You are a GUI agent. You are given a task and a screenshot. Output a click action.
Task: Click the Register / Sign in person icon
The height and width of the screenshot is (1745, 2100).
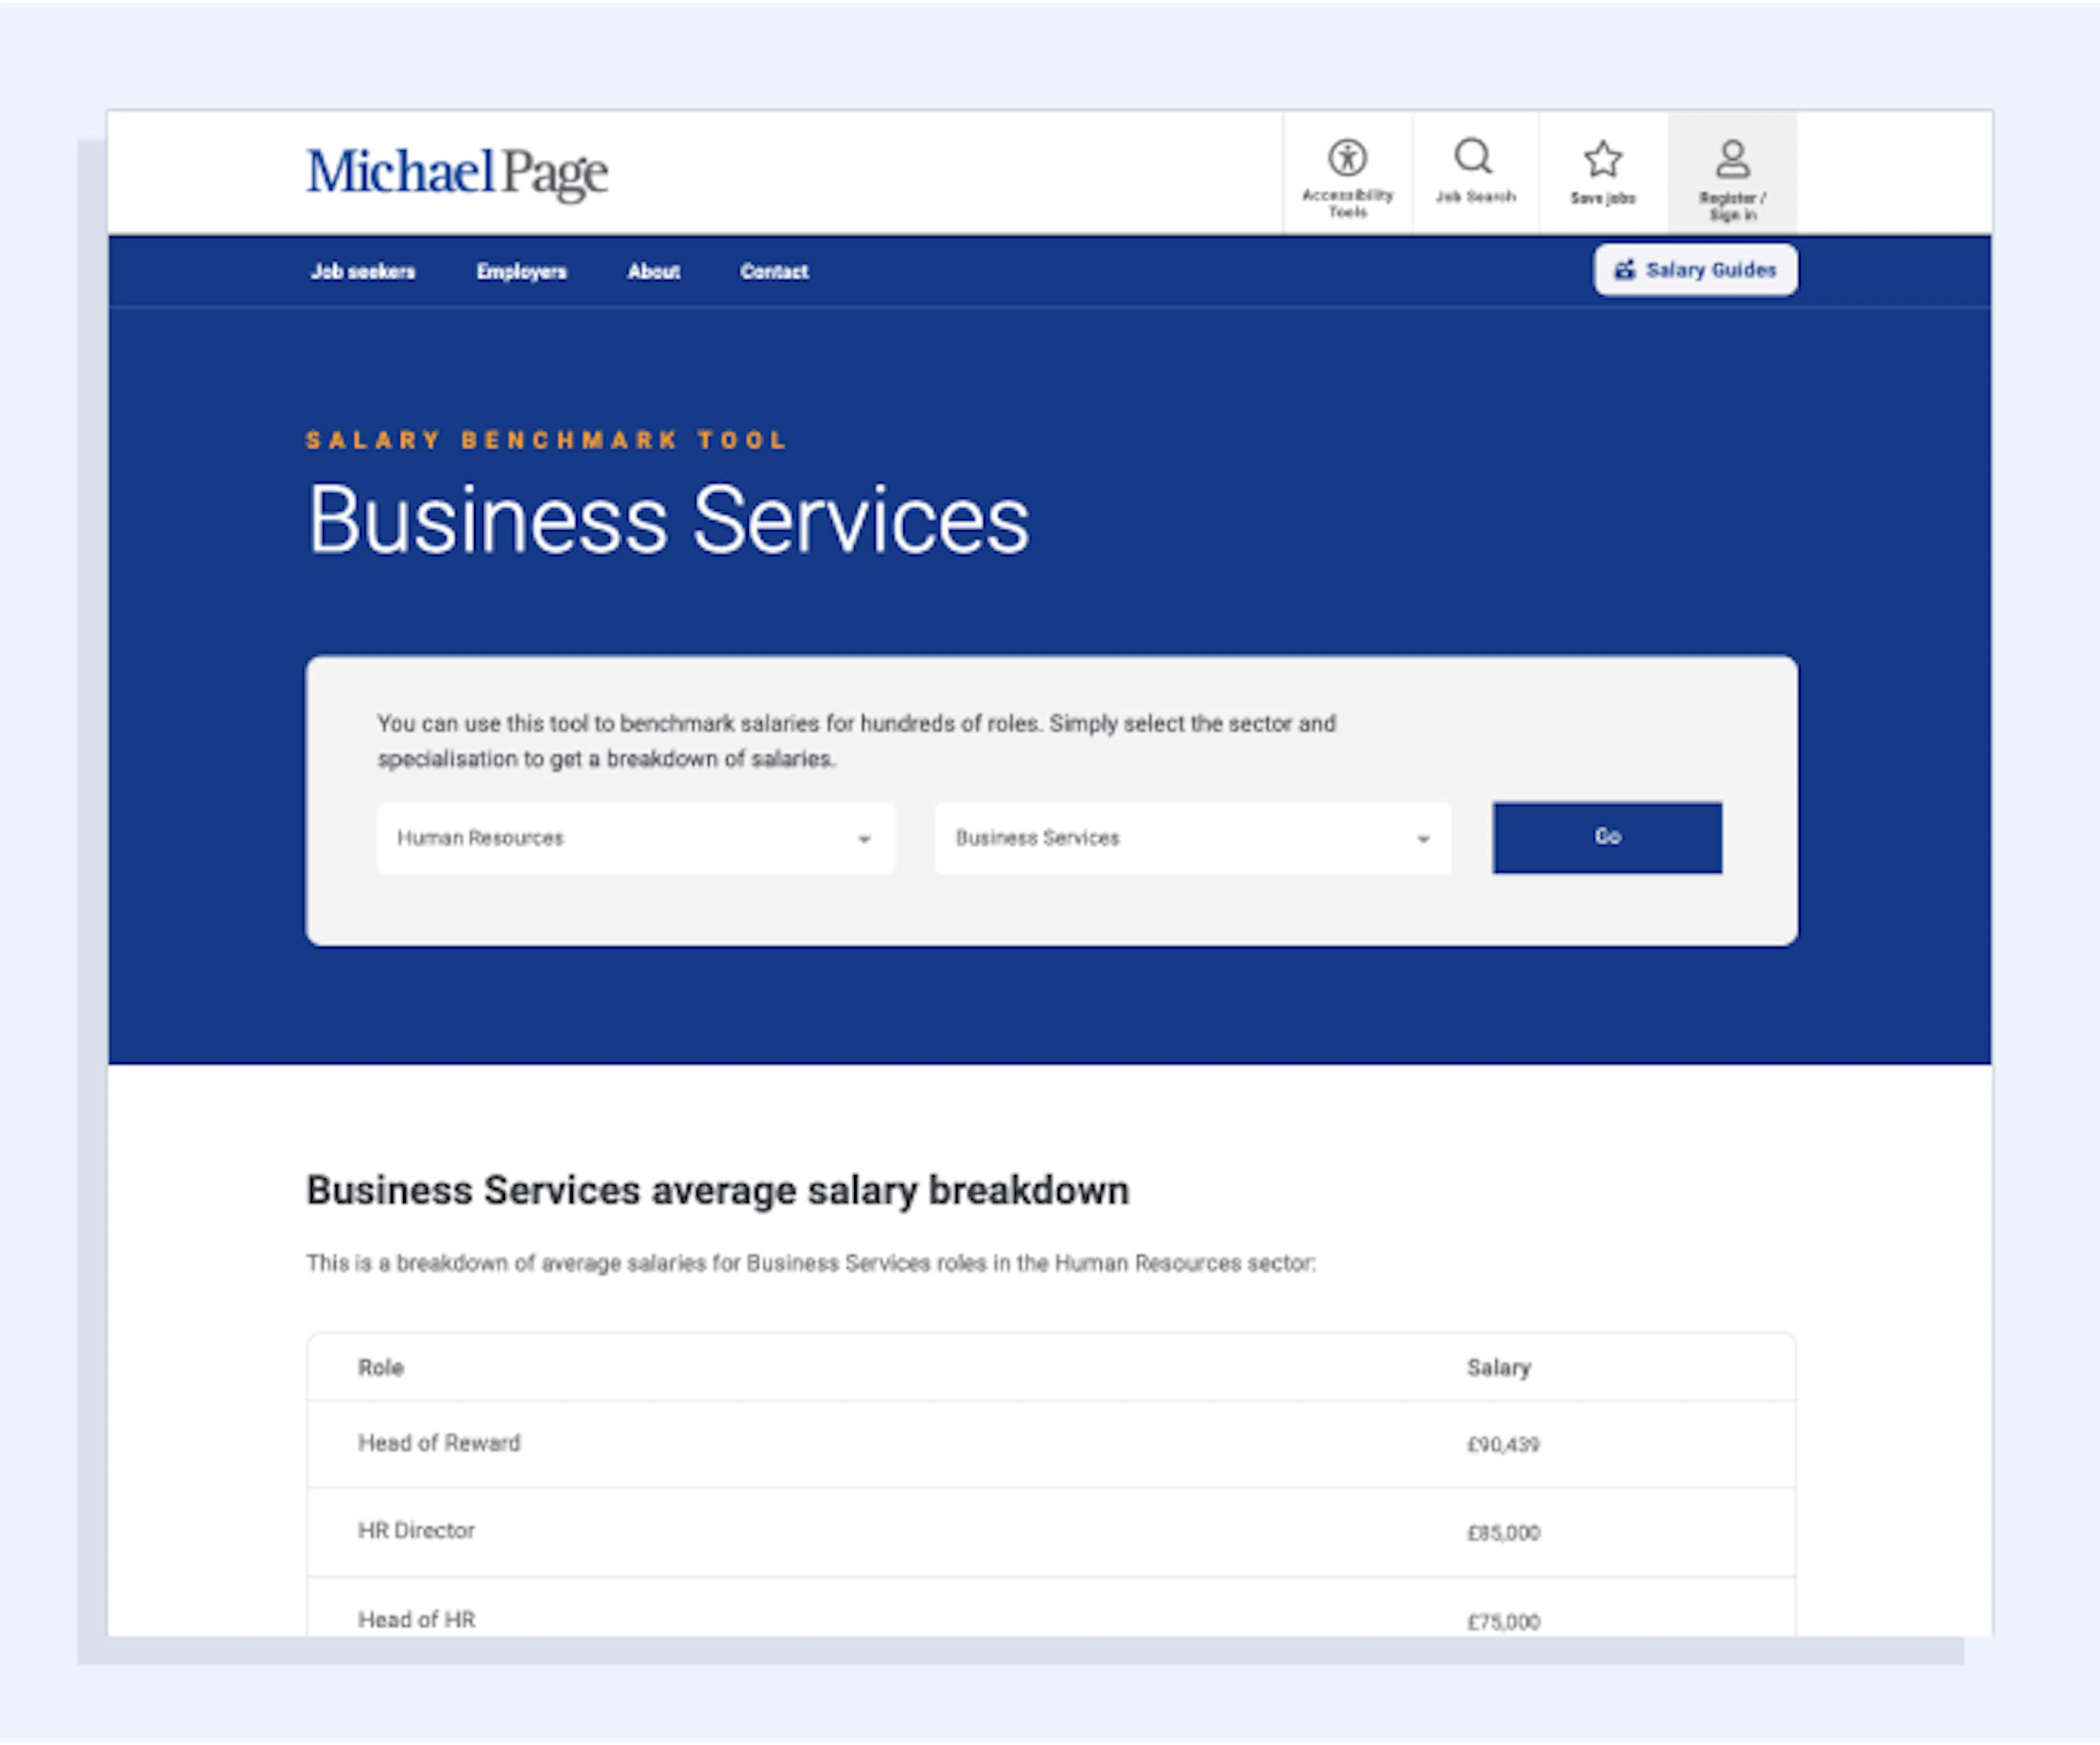pyautogui.click(x=1732, y=159)
